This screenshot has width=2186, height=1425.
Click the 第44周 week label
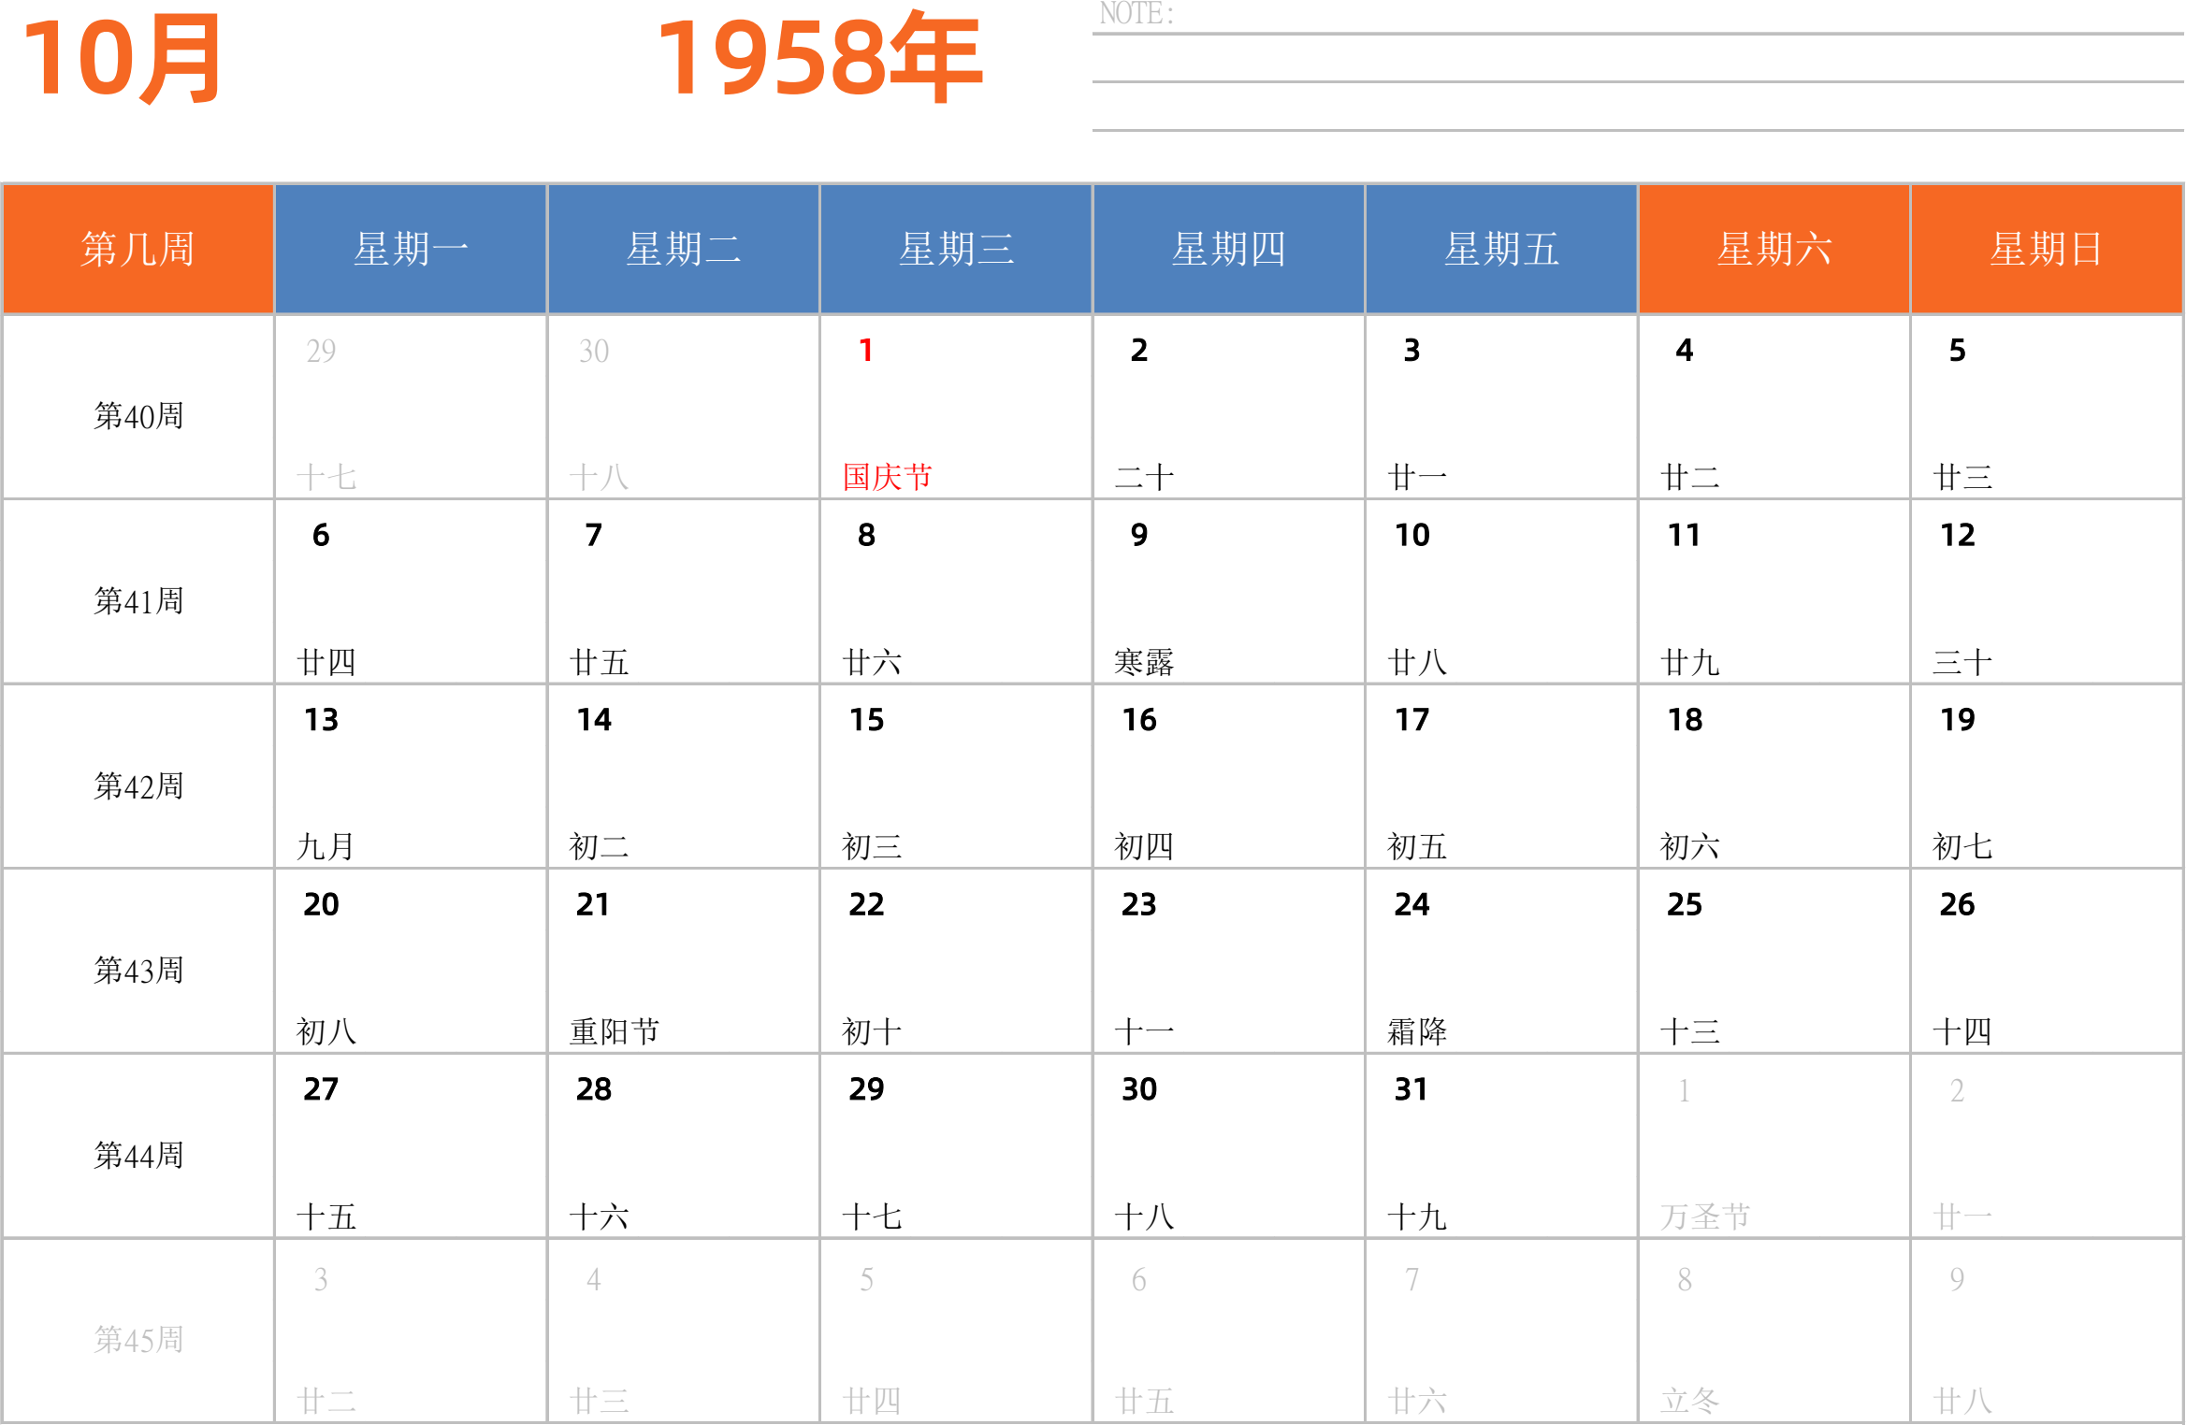[138, 1156]
